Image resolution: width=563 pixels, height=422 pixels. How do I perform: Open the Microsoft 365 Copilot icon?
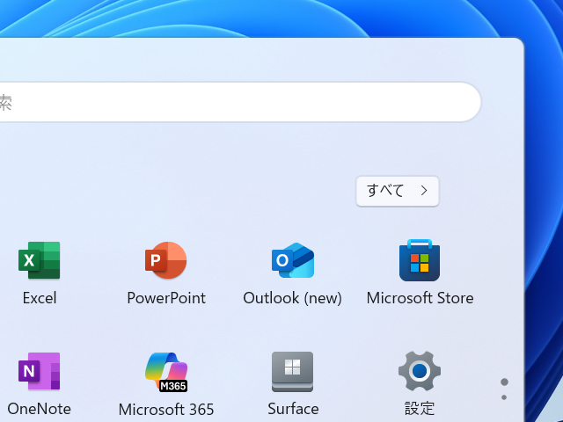coord(166,372)
